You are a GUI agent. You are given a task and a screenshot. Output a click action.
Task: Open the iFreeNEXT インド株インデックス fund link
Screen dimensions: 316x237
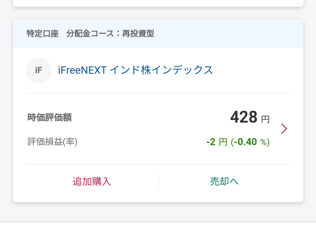tap(135, 70)
